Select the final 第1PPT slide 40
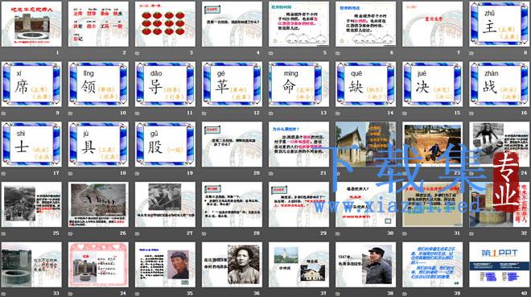531x297 pixels. (499, 265)
